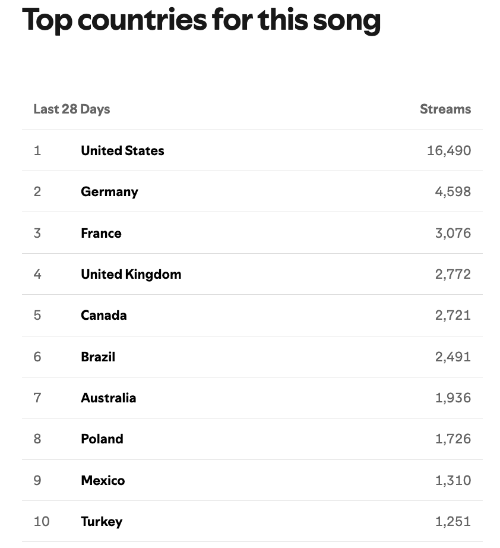Image resolution: width=500 pixels, height=548 pixels.
Task: Click Turkey in the rankings
Action: pos(102,521)
